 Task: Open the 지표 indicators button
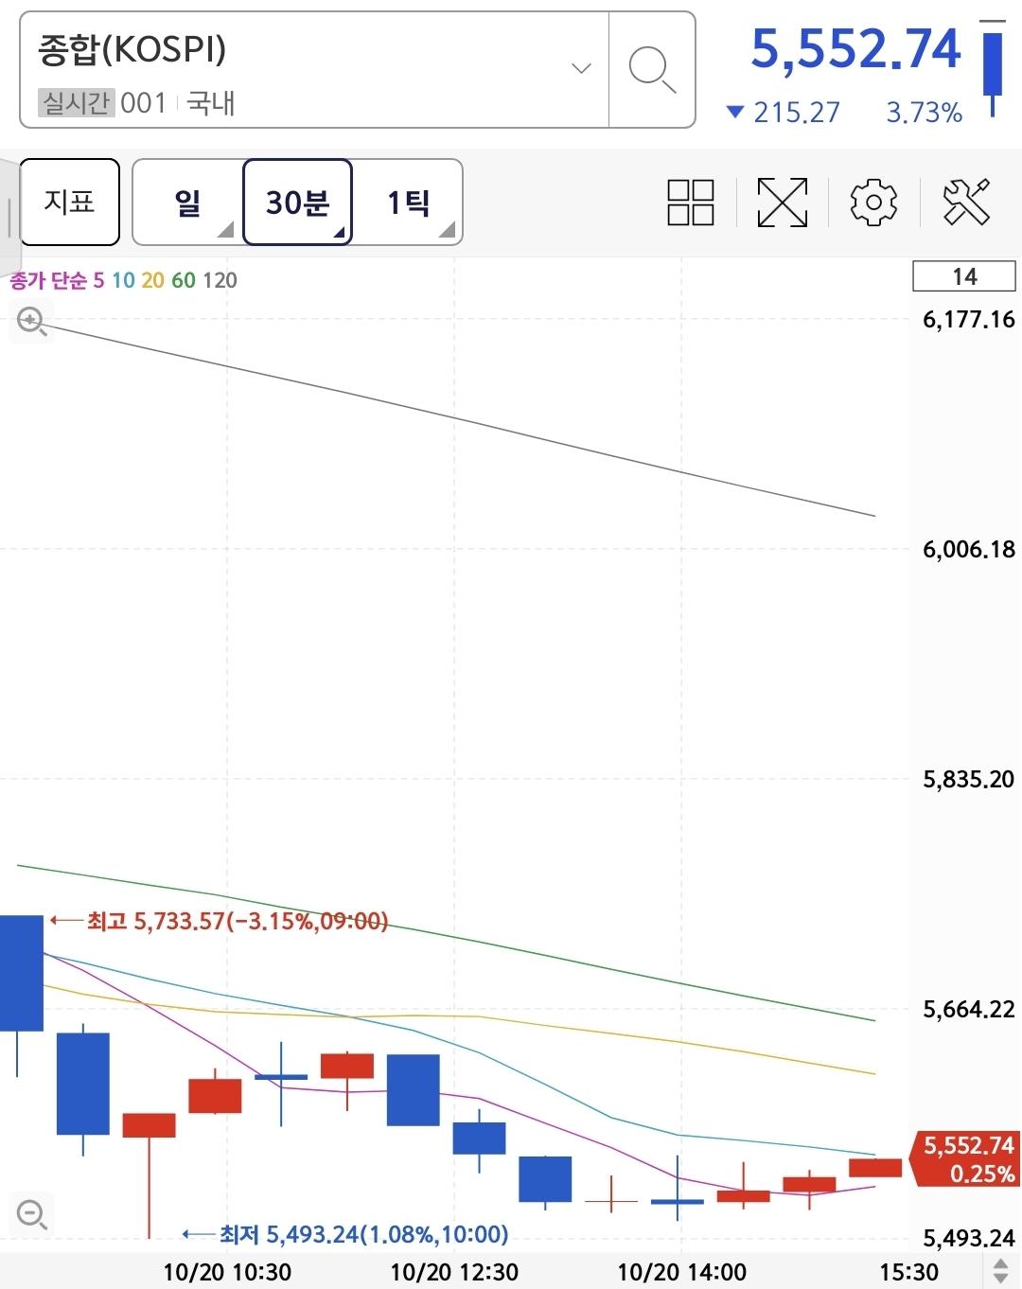[70, 203]
